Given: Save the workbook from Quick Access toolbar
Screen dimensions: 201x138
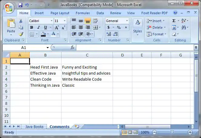Looking at the screenshot, I should 20,5.
